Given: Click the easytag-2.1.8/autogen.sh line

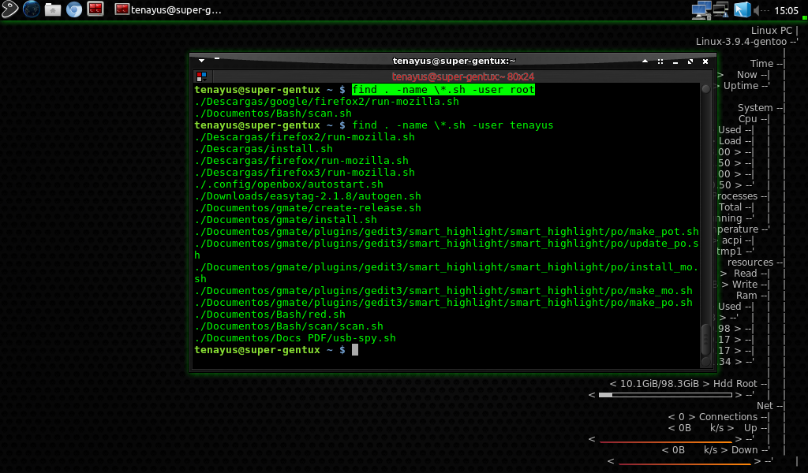Looking at the screenshot, I should pyautogui.click(x=308, y=196).
